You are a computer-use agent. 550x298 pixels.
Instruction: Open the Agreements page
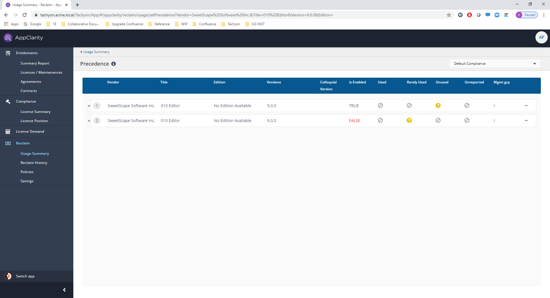[31, 82]
